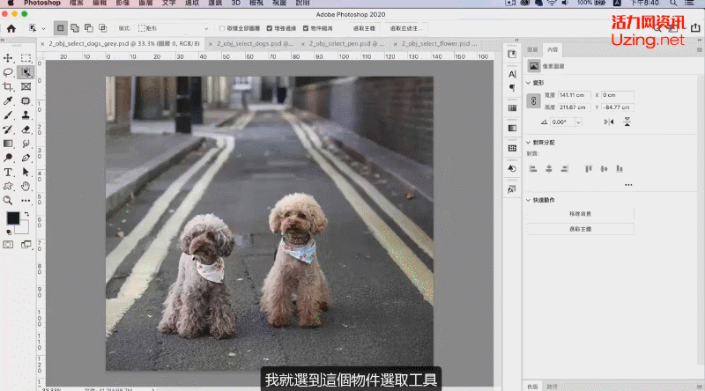The height and width of the screenshot is (391, 705).
Task: Select the Brush tool
Action: tap(8, 115)
